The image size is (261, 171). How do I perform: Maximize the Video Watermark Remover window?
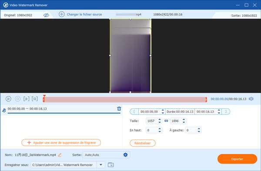[246, 5]
